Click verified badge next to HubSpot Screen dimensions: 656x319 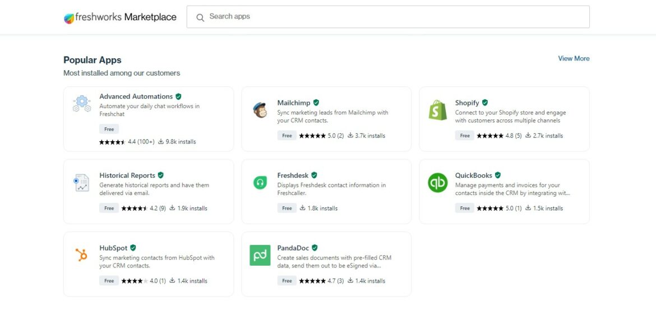133,247
